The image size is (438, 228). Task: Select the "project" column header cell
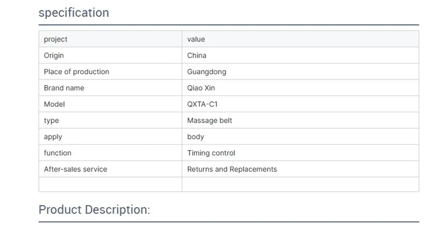coord(56,39)
